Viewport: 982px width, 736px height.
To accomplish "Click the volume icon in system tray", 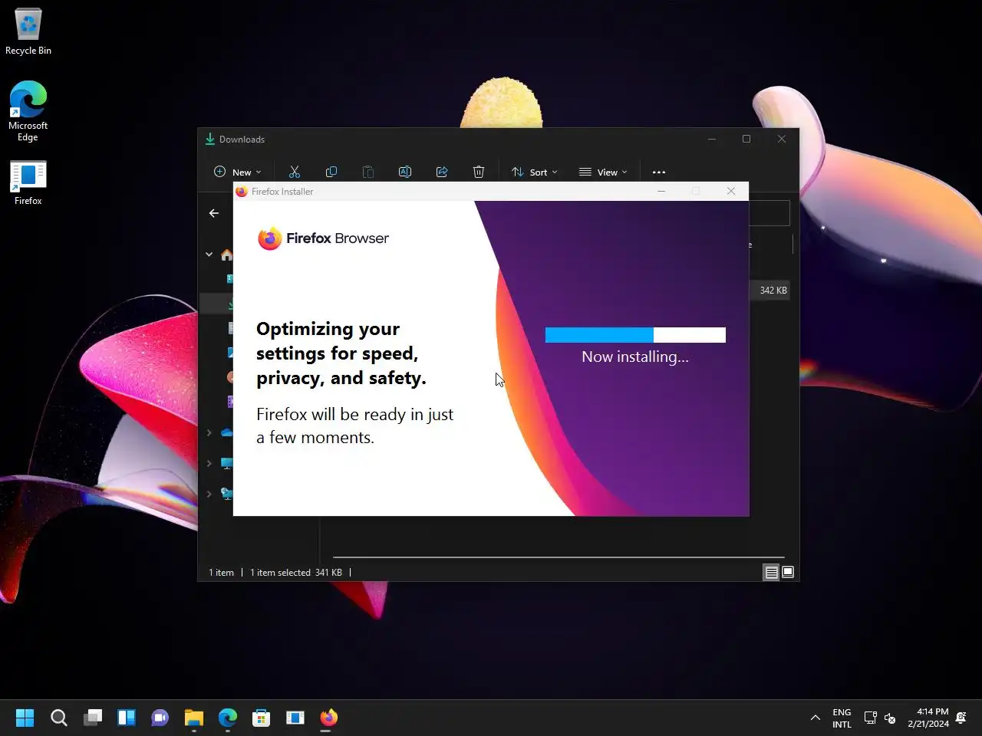I will tap(890, 718).
